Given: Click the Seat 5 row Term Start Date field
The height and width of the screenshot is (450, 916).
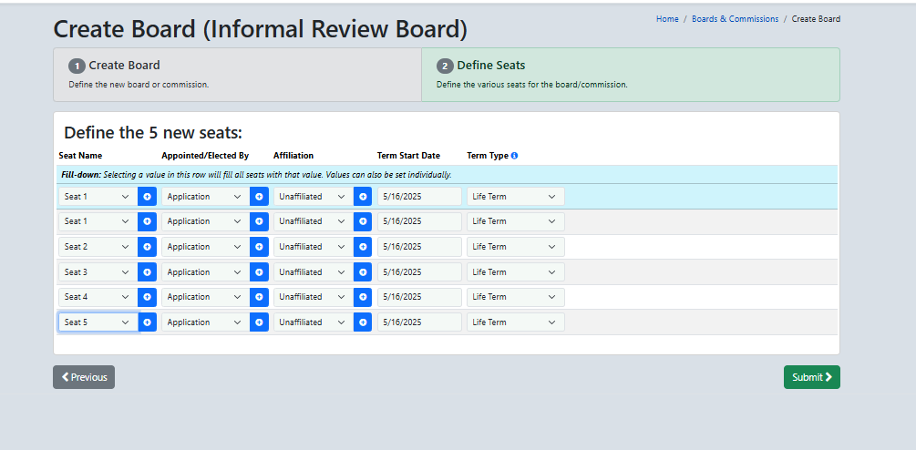Looking at the screenshot, I should coord(419,322).
